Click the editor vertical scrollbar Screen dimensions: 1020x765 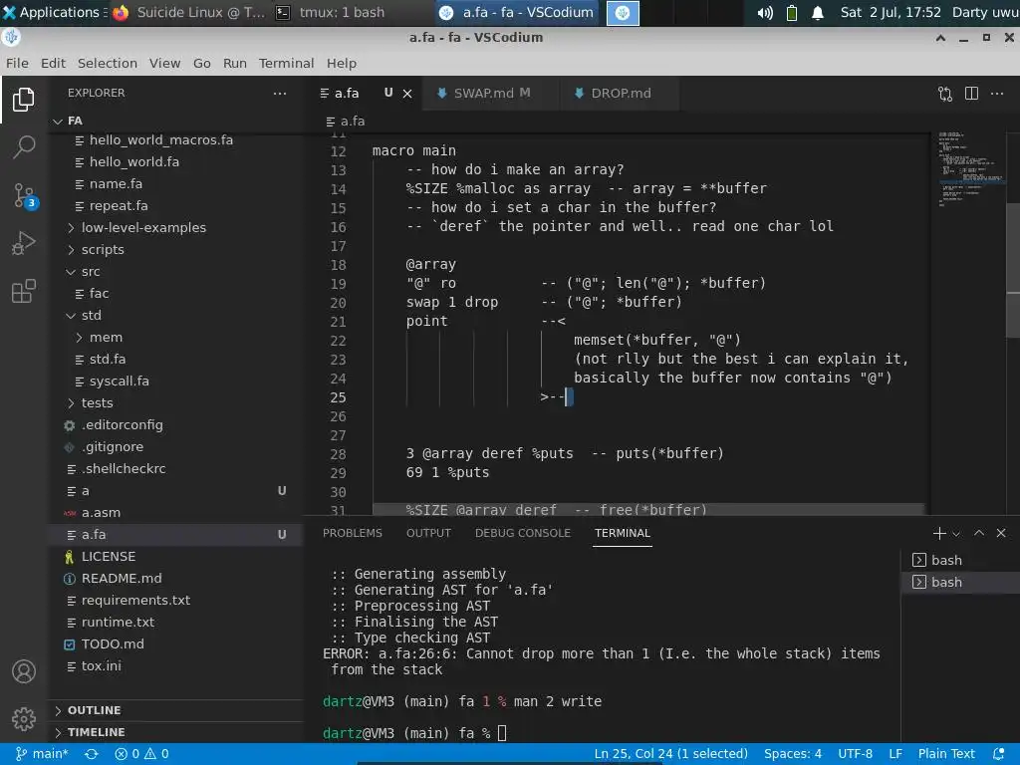1013,270
